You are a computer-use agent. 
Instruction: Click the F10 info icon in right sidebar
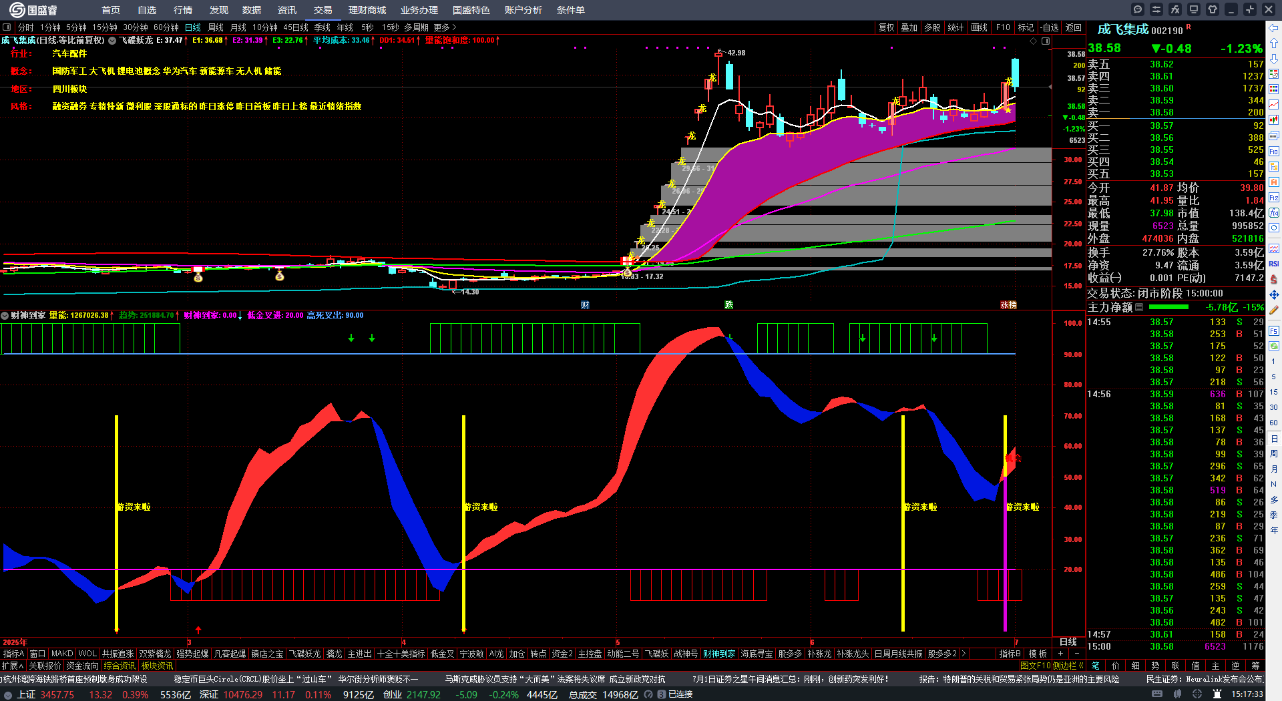click(1274, 152)
